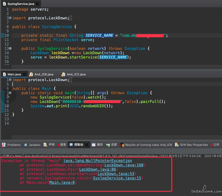Follow the Main.java:8 stack trace link
This screenshot has height=196, width=222.
tap(62, 182)
